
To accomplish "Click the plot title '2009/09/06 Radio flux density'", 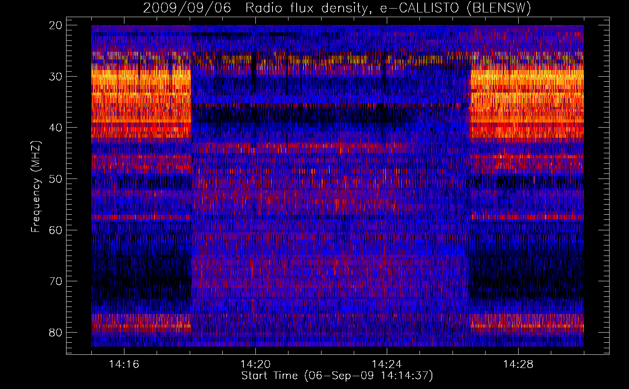I will (x=337, y=8).
